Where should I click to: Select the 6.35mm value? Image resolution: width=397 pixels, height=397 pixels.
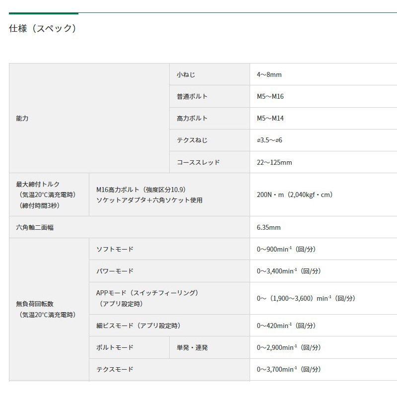(268, 227)
